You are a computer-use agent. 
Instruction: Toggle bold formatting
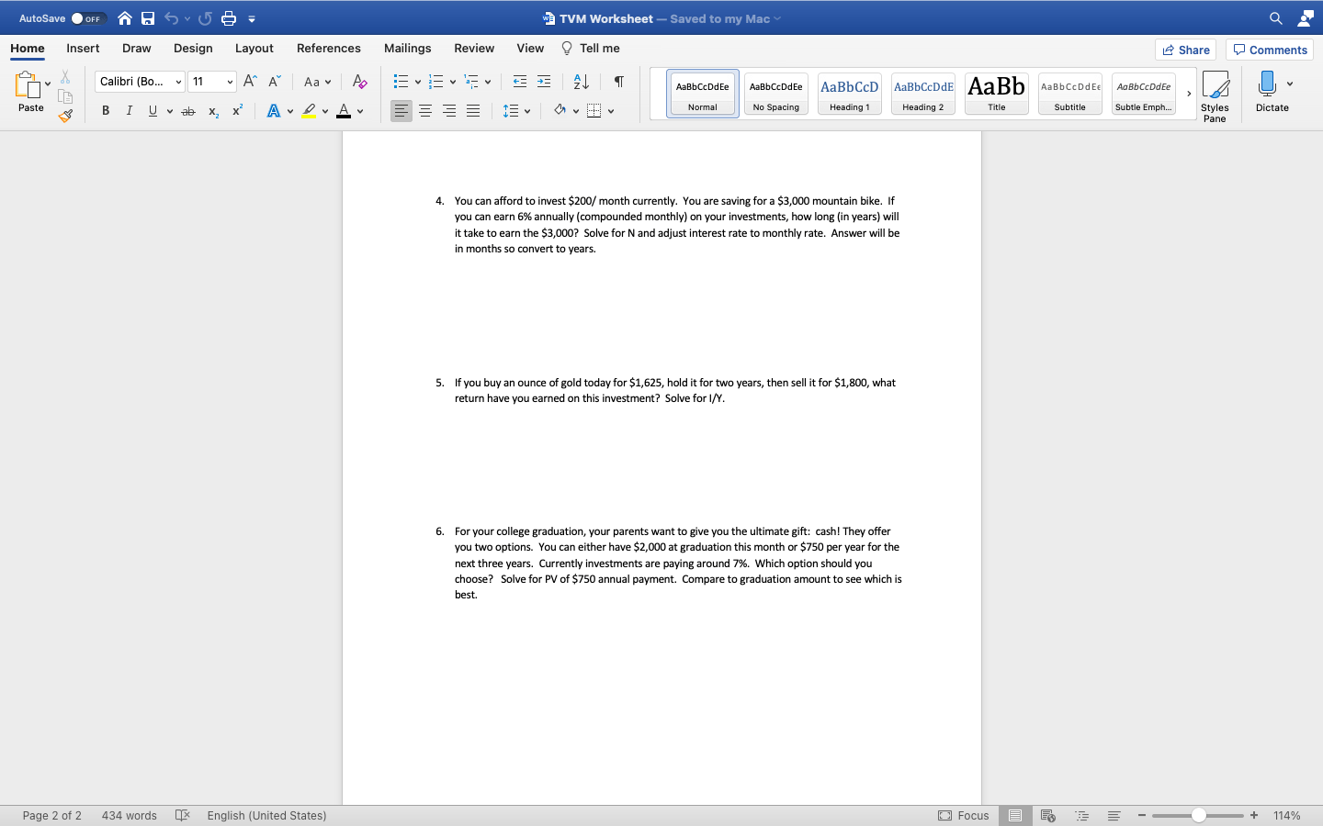tap(106, 111)
